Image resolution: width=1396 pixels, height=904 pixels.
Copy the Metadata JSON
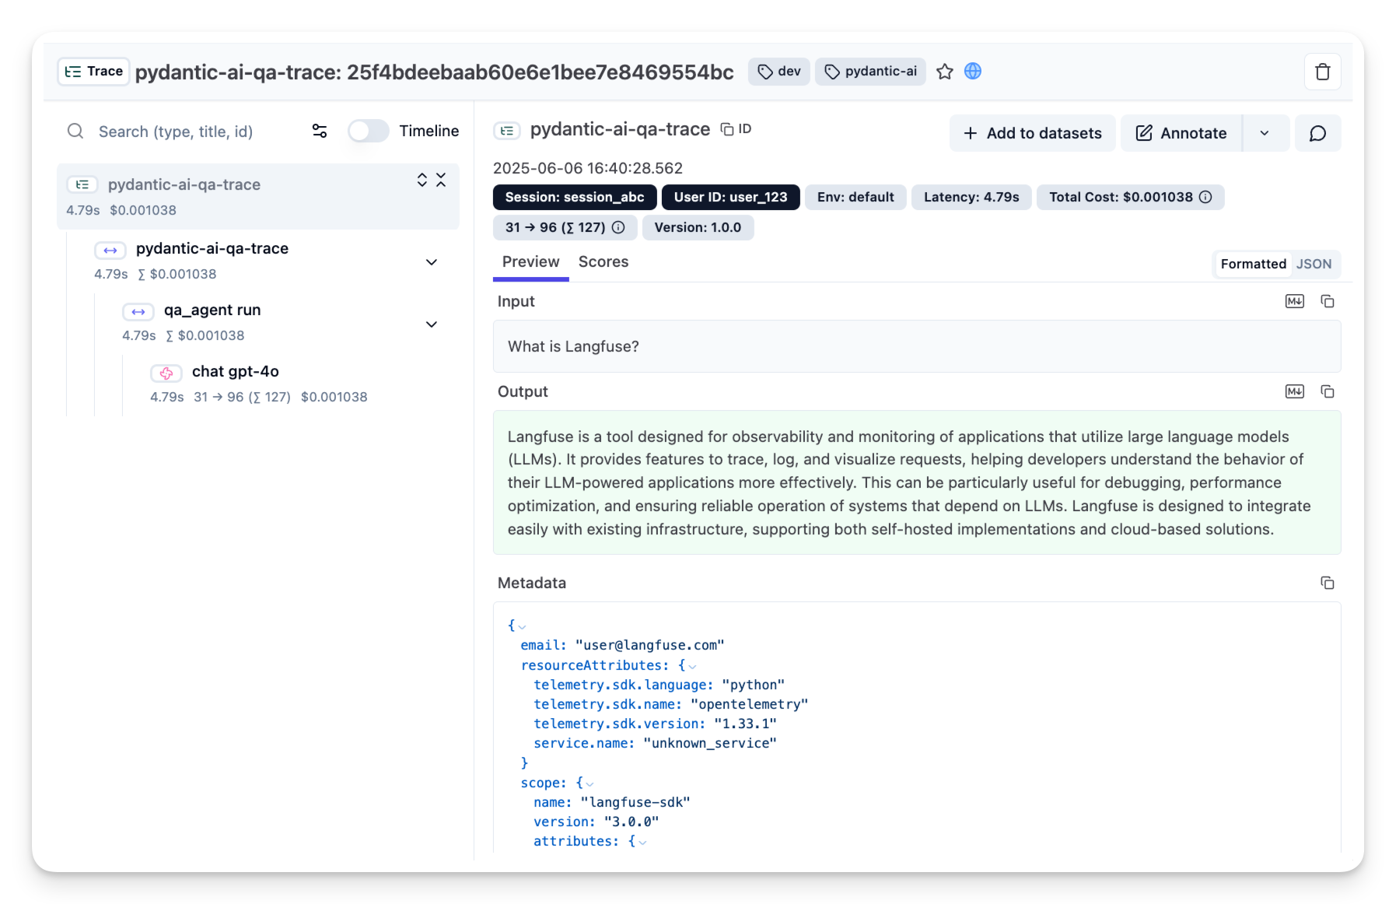pyautogui.click(x=1328, y=583)
